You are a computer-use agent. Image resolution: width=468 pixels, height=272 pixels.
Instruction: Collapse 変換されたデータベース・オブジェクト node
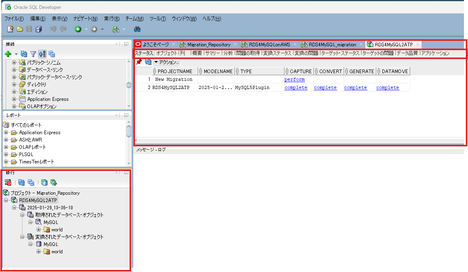22,237
